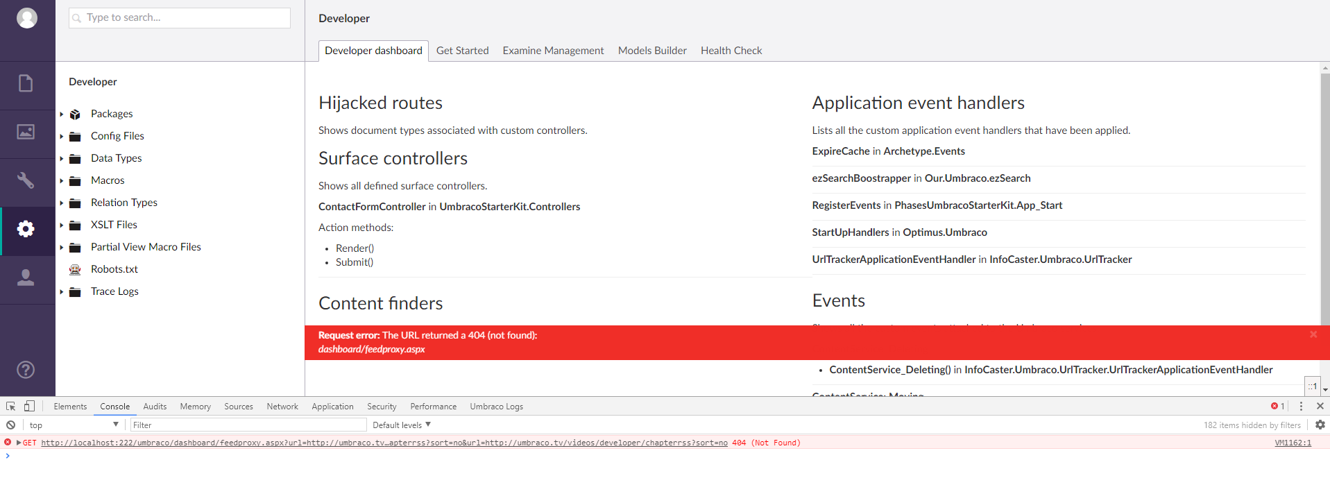Open the Settings wrench section

click(x=26, y=180)
